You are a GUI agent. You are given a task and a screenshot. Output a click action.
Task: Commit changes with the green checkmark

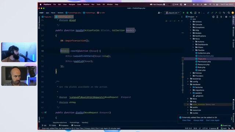click(x=212, y=13)
